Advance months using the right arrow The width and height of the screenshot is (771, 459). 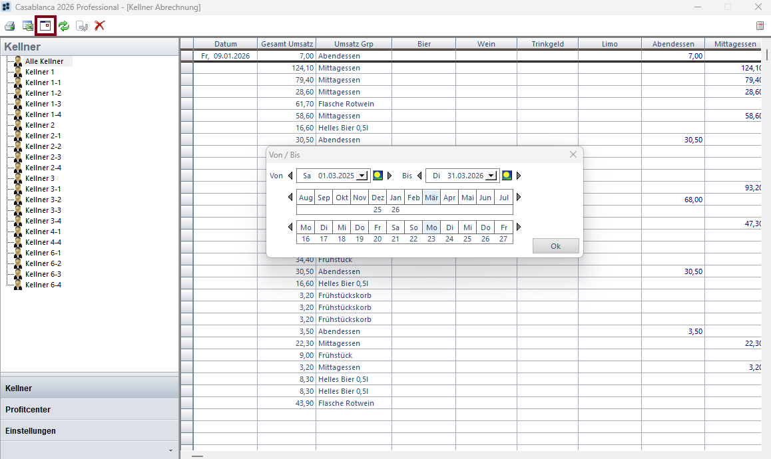[x=518, y=197]
